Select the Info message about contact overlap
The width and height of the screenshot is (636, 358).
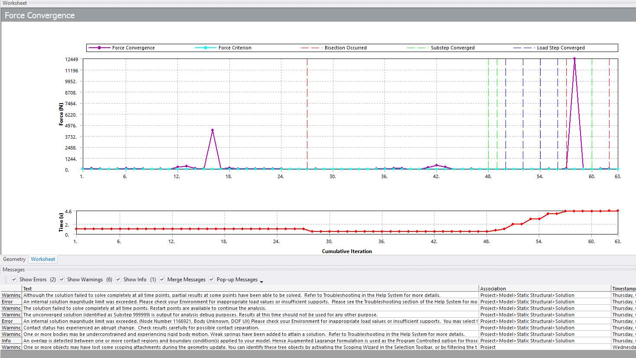click(x=173, y=341)
